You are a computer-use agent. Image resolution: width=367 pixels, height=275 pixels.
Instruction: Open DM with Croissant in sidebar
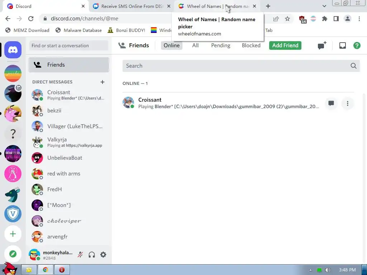tap(69, 95)
